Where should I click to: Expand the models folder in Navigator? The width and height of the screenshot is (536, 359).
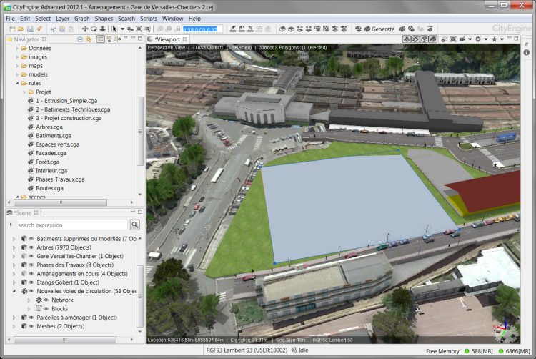(x=17, y=74)
